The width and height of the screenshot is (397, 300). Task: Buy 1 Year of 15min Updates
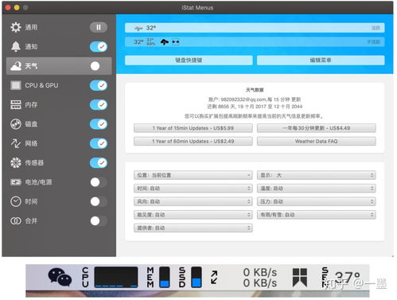tap(193, 128)
